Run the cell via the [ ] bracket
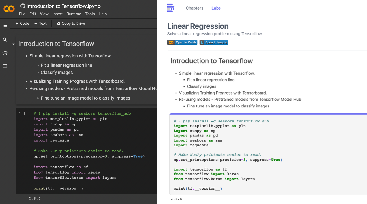Image resolution: width=367 pixels, height=204 pixels. coord(22,114)
